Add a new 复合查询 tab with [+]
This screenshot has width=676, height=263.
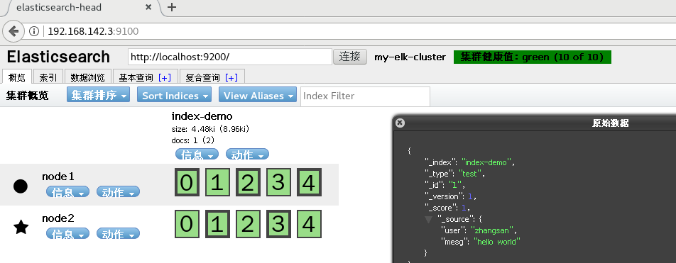point(231,78)
